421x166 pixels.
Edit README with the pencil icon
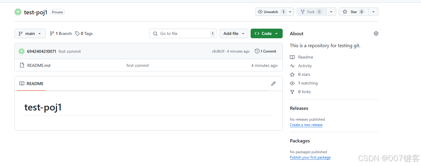tap(273, 84)
